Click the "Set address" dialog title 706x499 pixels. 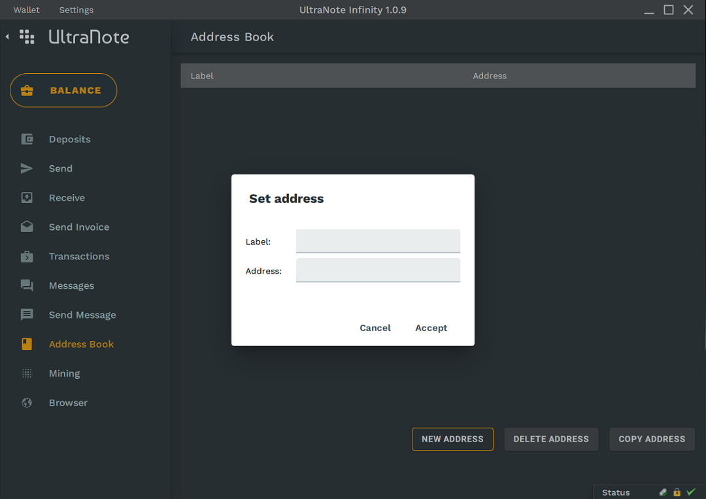286,199
